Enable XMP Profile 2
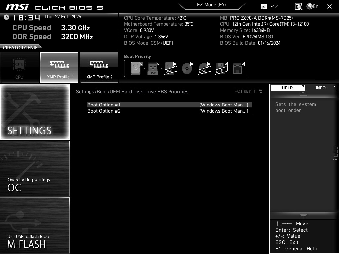339x254 pixels. (99, 67)
